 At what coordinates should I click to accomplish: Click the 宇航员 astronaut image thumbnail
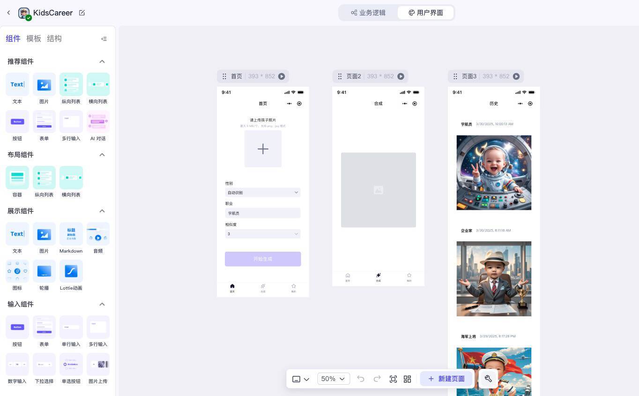click(x=494, y=172)
